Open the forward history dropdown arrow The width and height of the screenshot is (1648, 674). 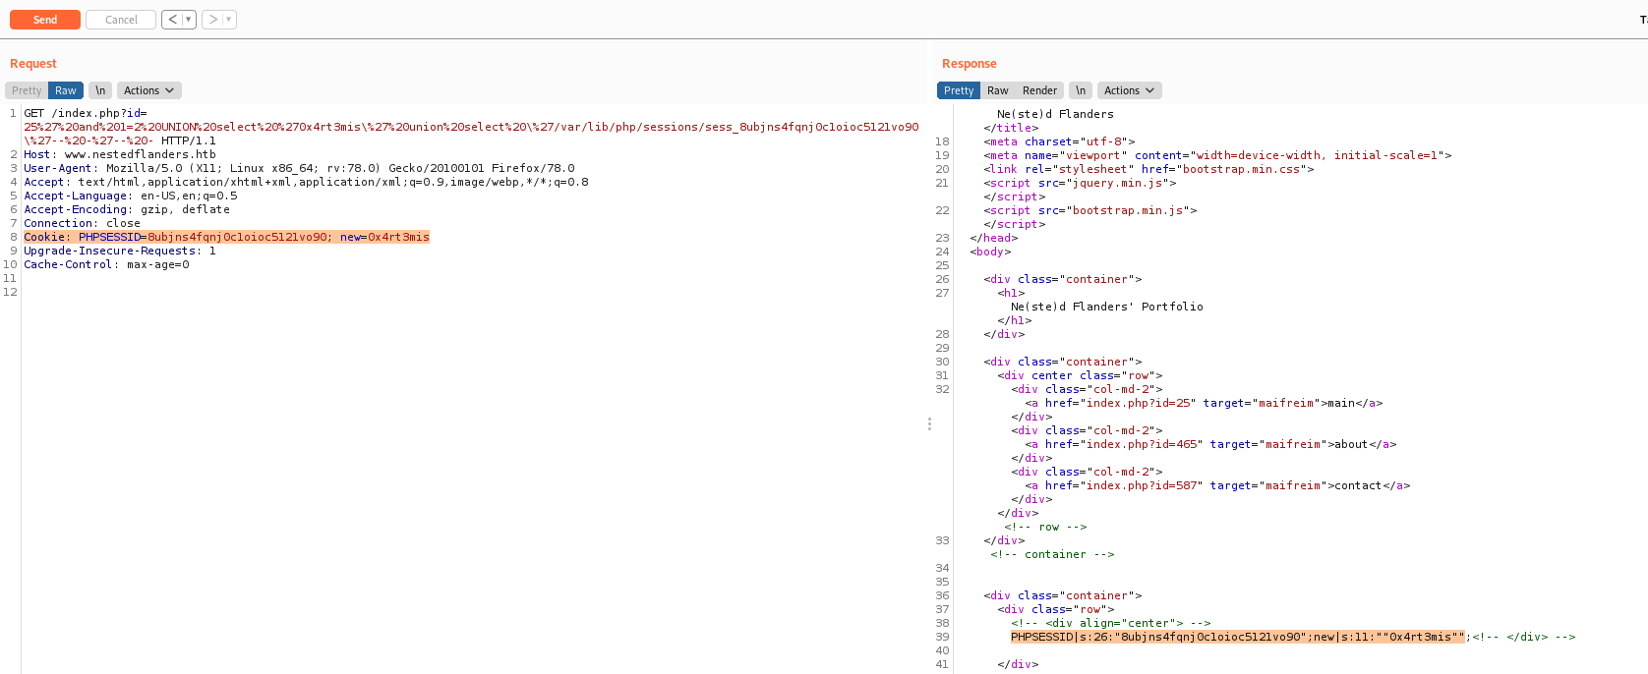pos(229,20)
